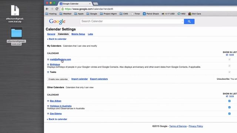The width and height of the screenshot is (237, 133).
Task: Click the Create new calendar button
Action: pos(58,79)
